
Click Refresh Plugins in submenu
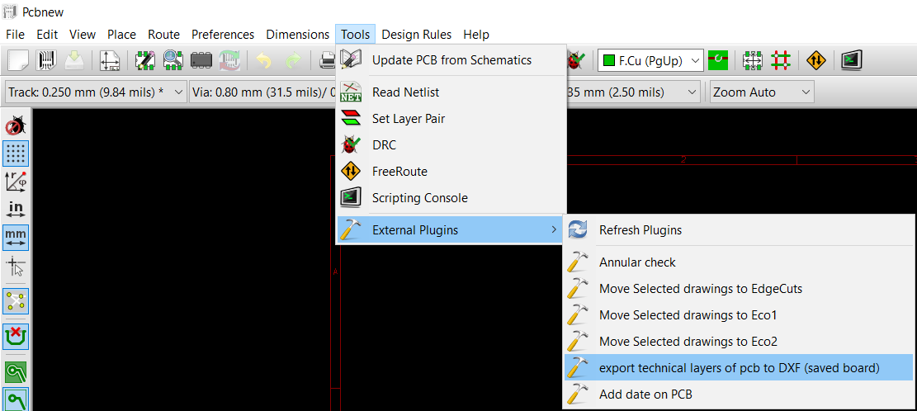pos(640,230)
